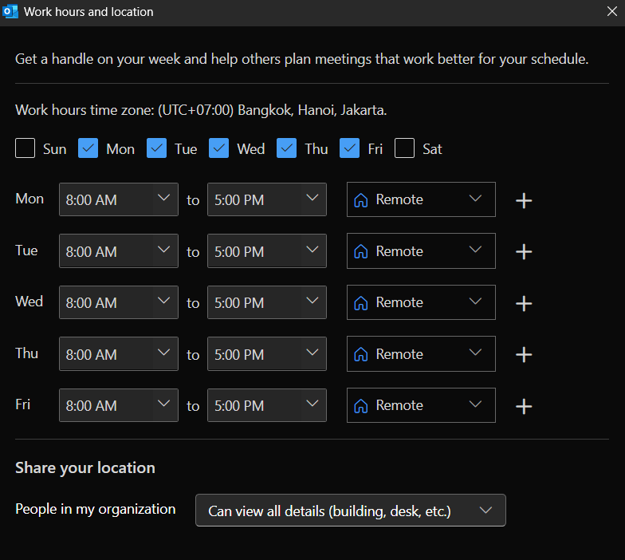Add another time slot for Thursday

tap(523, 354)
